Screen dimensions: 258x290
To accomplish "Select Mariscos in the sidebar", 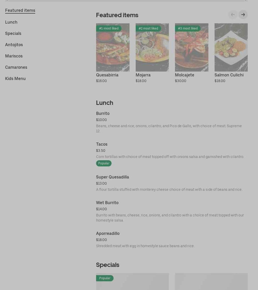I will [14, 56].
